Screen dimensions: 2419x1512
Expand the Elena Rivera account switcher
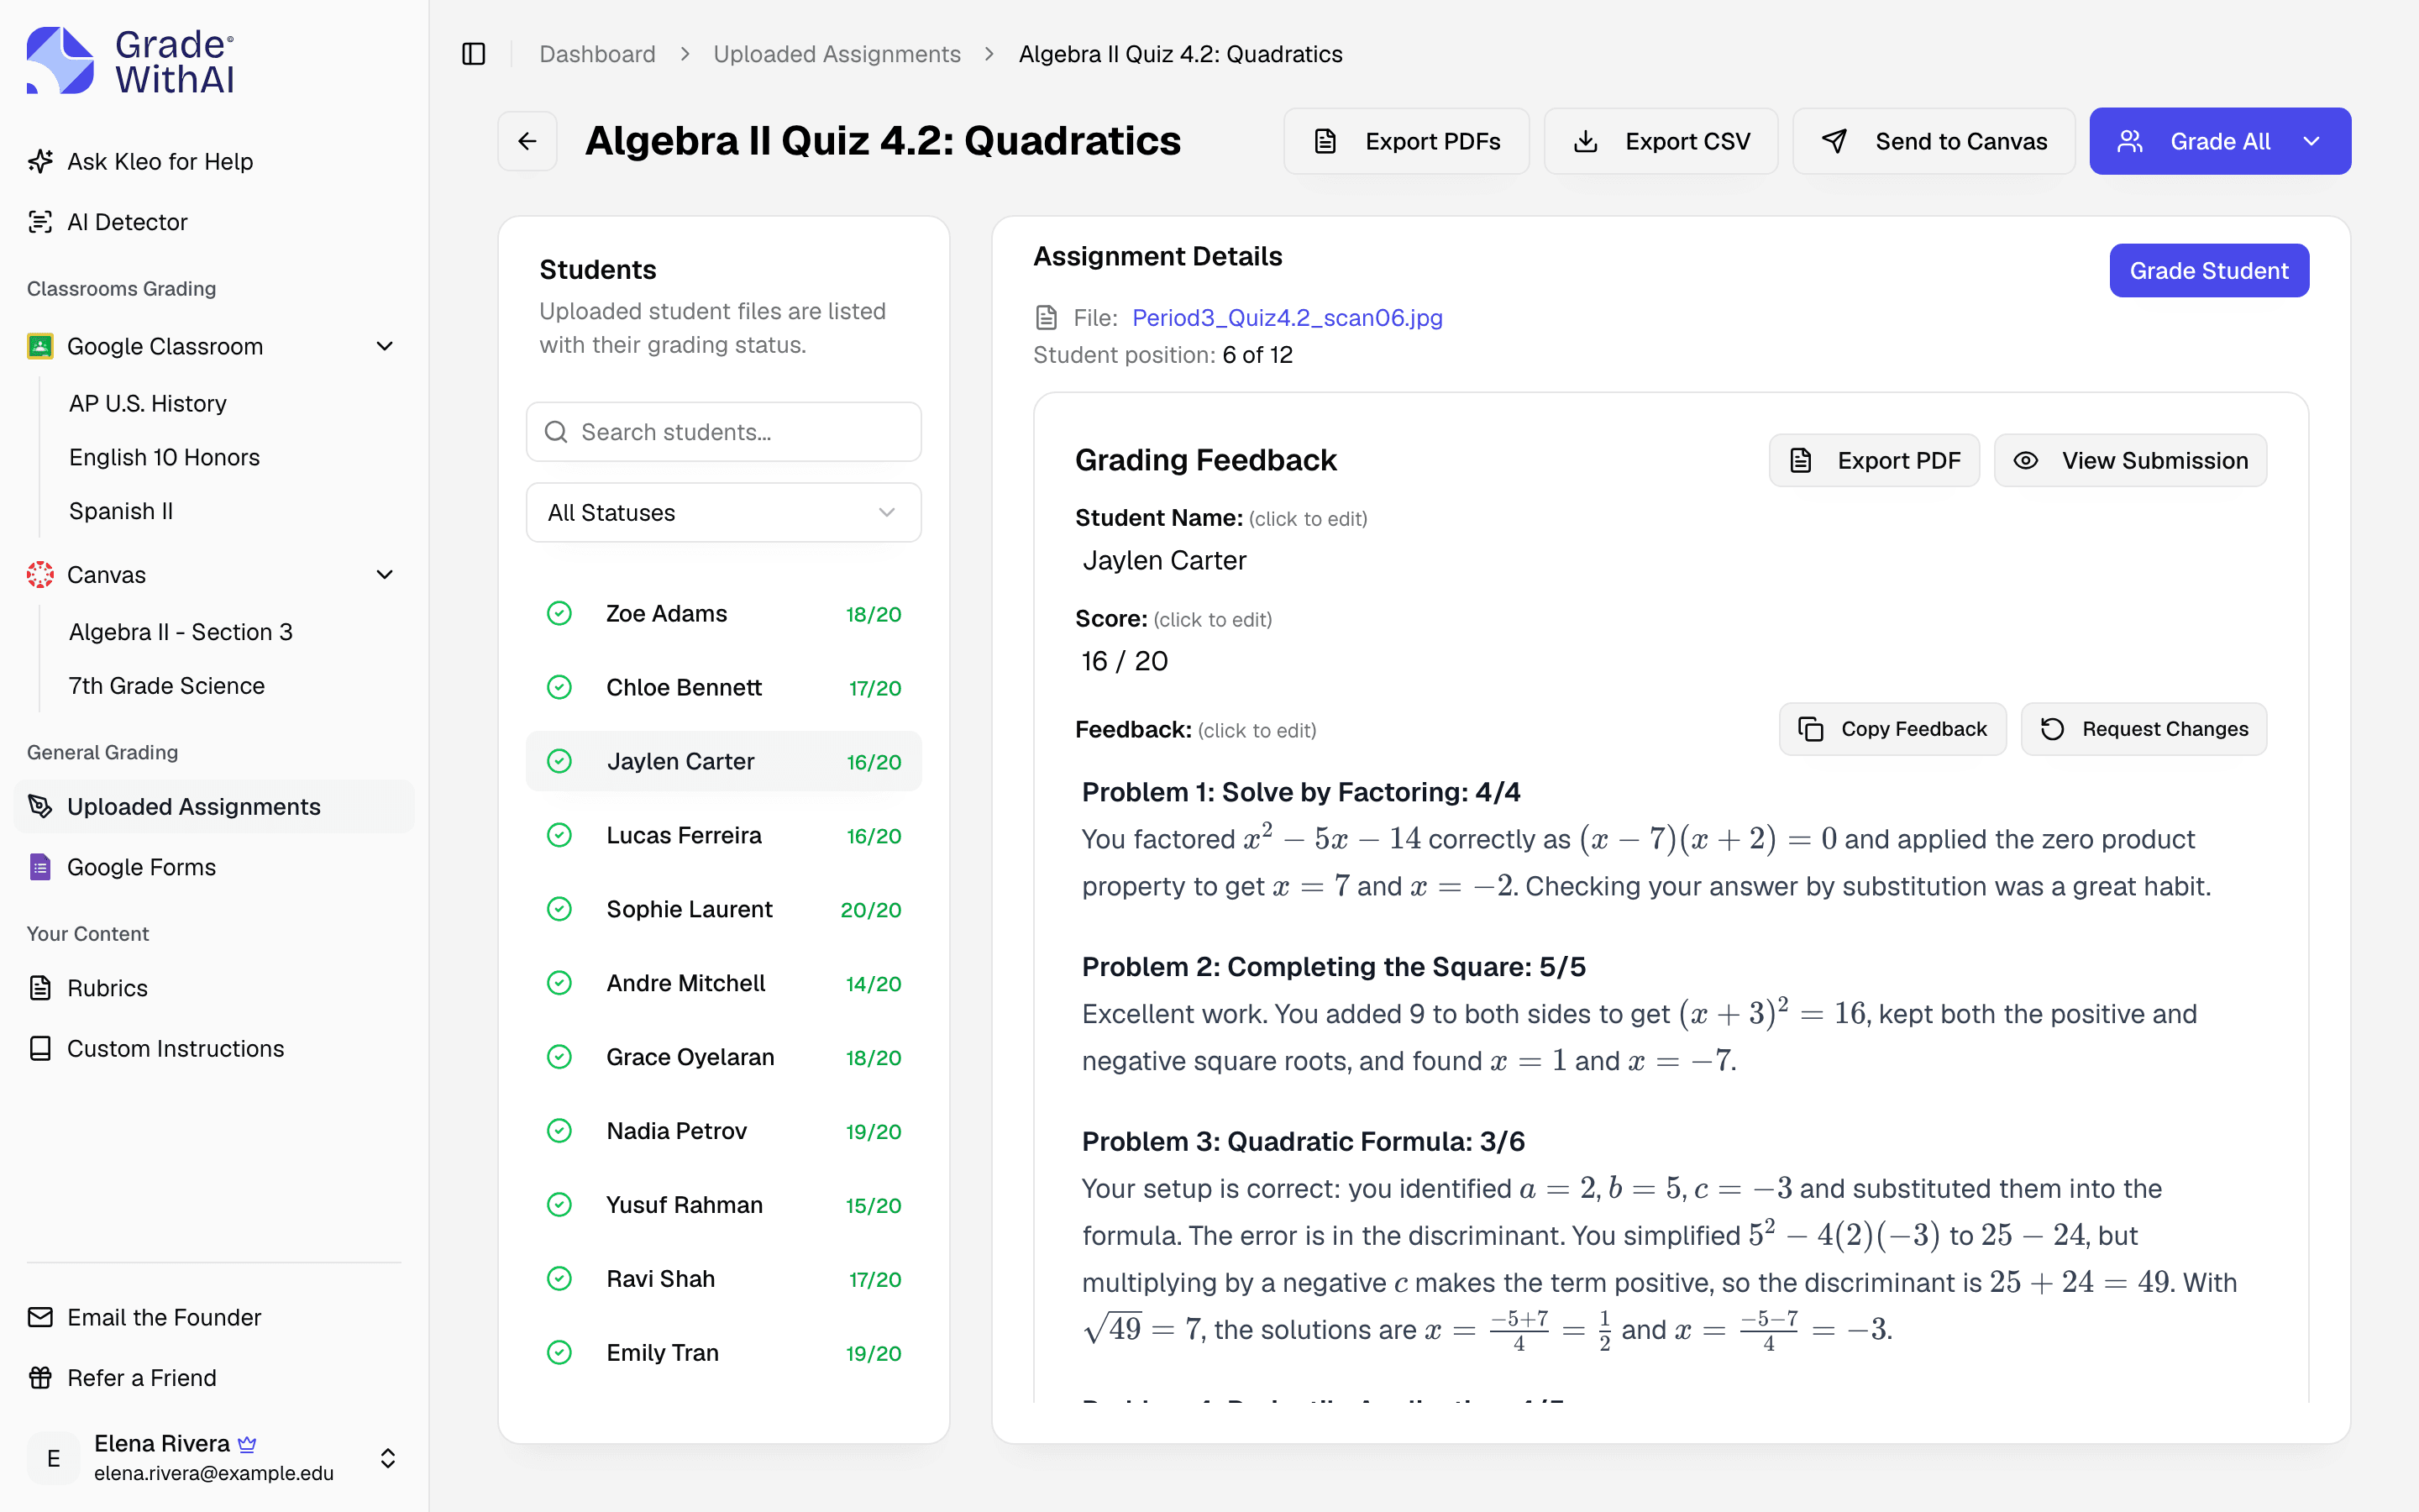(388, 1458)
